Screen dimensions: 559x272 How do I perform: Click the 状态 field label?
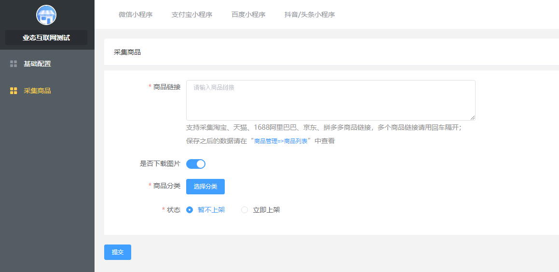(174, 210)
